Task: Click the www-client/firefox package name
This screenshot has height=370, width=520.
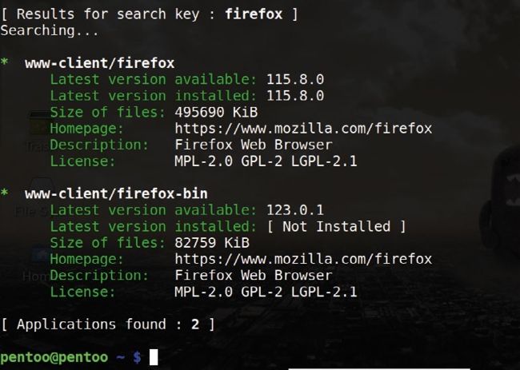Action: (99, 63)
